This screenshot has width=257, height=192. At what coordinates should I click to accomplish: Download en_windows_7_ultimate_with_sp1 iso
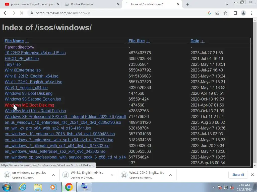tap(57, 146)
